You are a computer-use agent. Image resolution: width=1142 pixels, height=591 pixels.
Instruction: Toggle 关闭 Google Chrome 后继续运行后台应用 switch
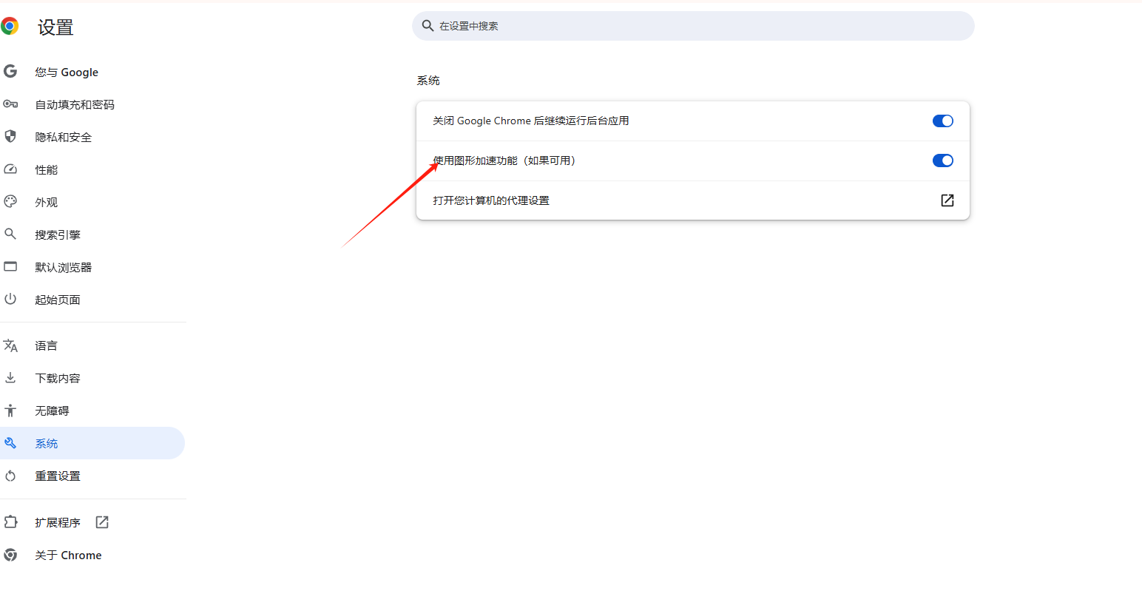[943, 121]
